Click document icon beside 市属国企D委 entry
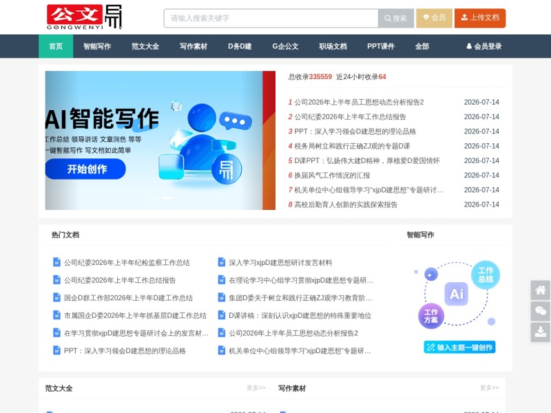Viewport: 551px width, 413px height. 56,315
